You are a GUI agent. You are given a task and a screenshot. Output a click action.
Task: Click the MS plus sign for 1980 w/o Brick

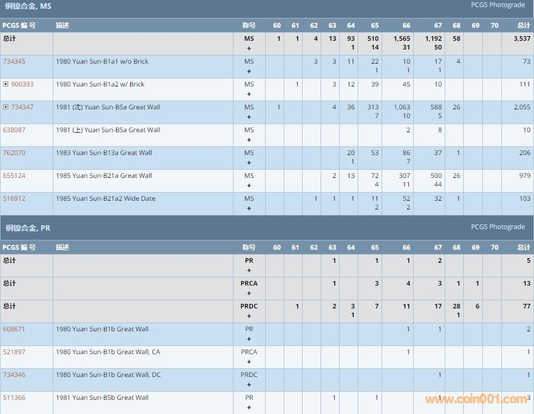point(249,71)
